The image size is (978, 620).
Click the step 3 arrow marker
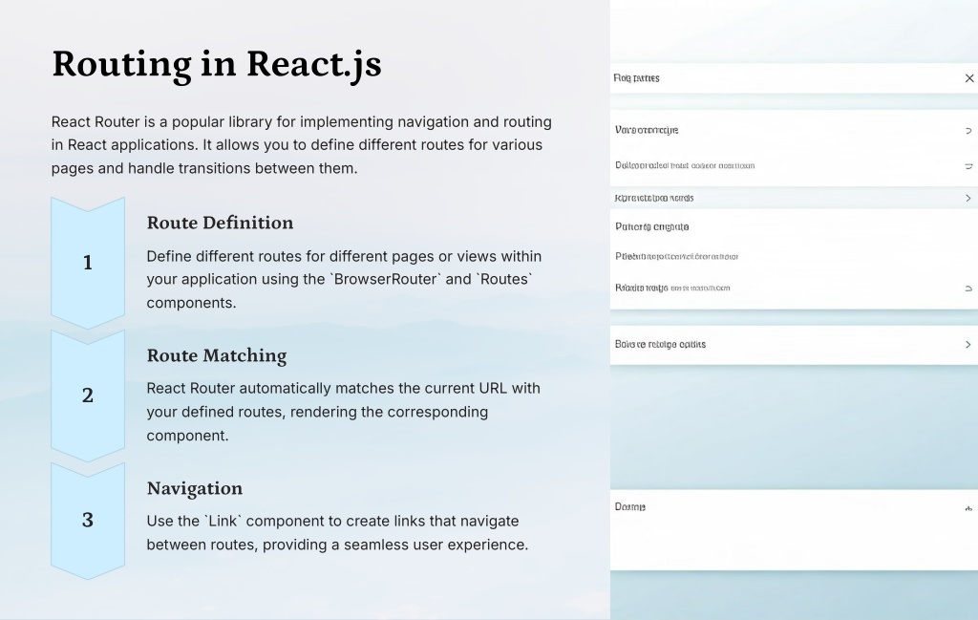point(88,521)
